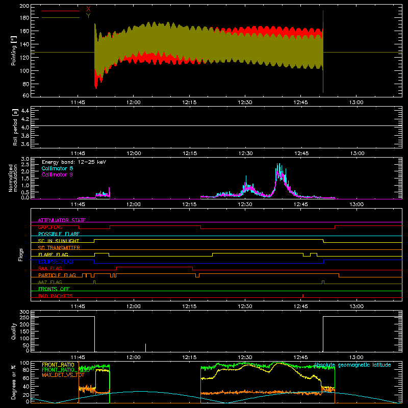The width and height of the screenshot is (408, 408).
Task: Click the PARTICLE_FLAG label
Action: coord(57,275)
